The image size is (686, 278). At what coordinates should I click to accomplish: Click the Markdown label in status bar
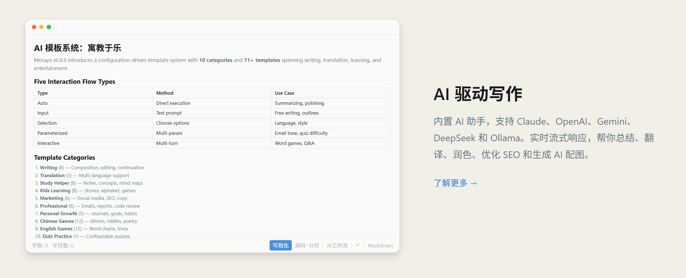[x=380, y=245]
